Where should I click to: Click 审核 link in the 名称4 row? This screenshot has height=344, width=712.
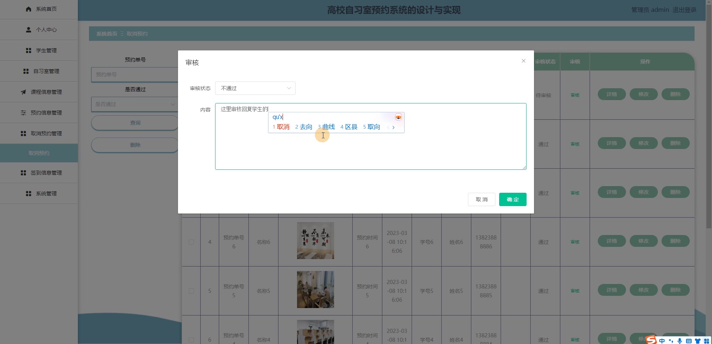click(x=575, y=340)
